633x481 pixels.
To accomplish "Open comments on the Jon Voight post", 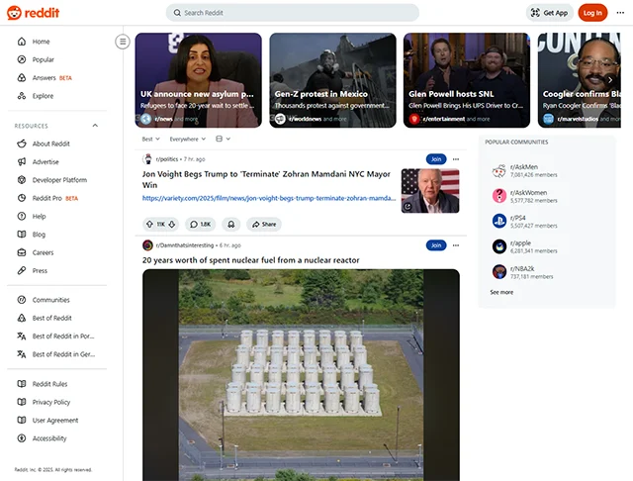I will 201,225.
